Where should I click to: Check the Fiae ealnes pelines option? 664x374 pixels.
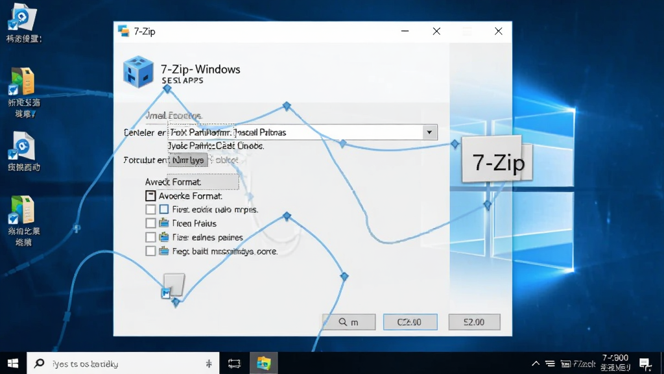[150, 237]
